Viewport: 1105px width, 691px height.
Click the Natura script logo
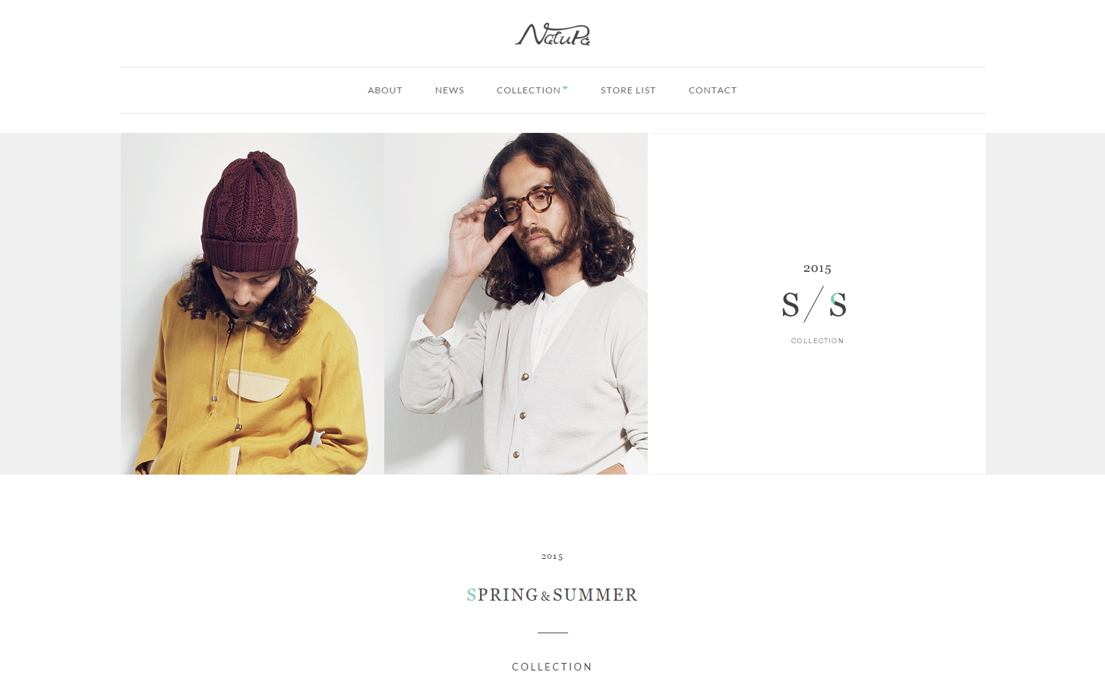pyautogui.click(x=552, y=34)
